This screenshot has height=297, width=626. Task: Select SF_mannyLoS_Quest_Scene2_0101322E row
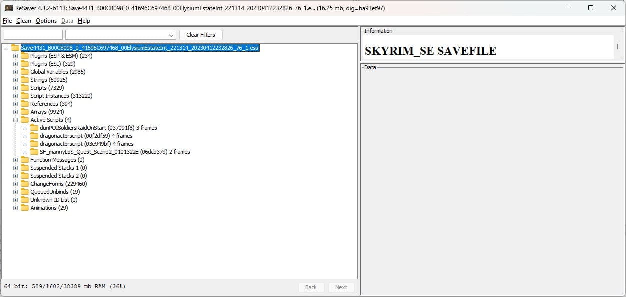115,152
